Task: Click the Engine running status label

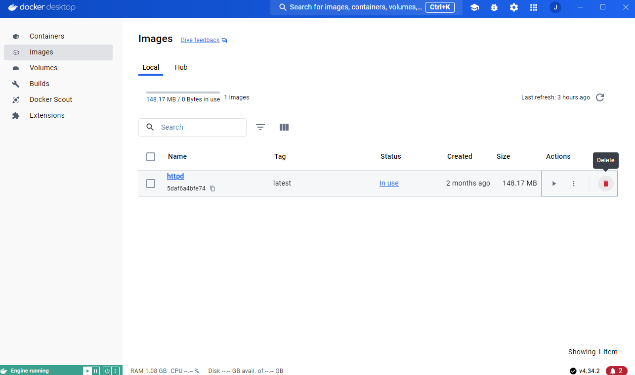Action: click(x=30, y=371)
